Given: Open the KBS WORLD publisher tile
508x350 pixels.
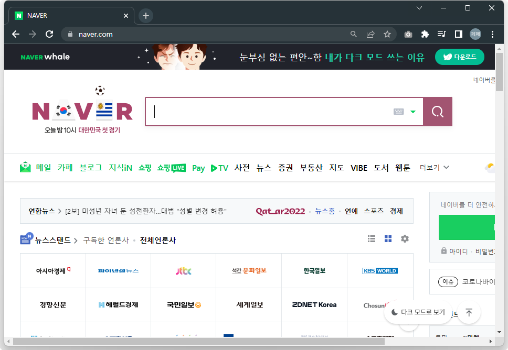Looking at the screenshot, I should 380,270.
